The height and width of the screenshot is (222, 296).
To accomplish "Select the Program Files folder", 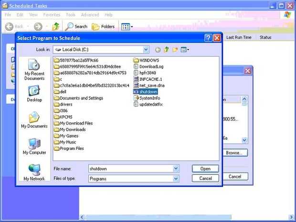I will (x=69, y=148).
